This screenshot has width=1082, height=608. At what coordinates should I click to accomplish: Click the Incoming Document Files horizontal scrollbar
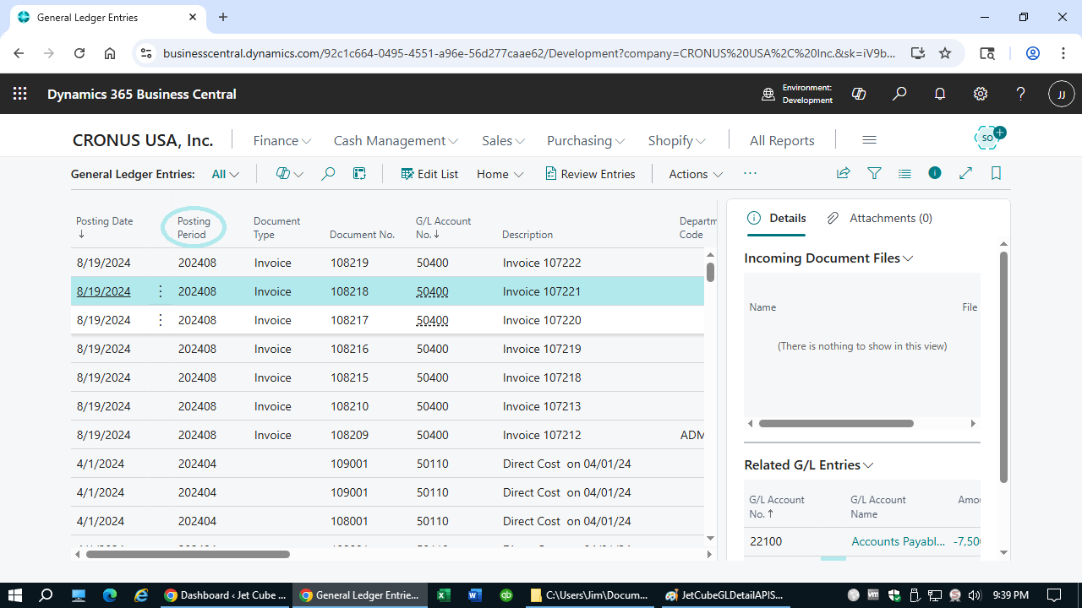[x=836, y=423]
